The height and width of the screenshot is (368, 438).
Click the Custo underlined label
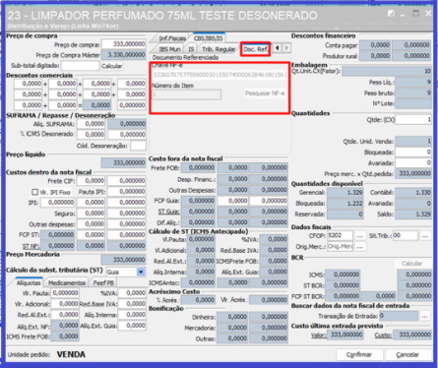tap(383, 335)
